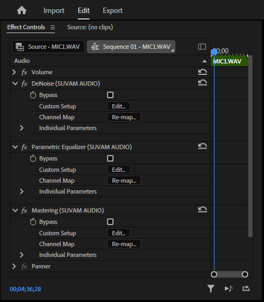Open Sequence 01 · MIC1.WAV dropdown
This screenshot has height=302, width=264.
pyautogui.click(x=131, y=47)
